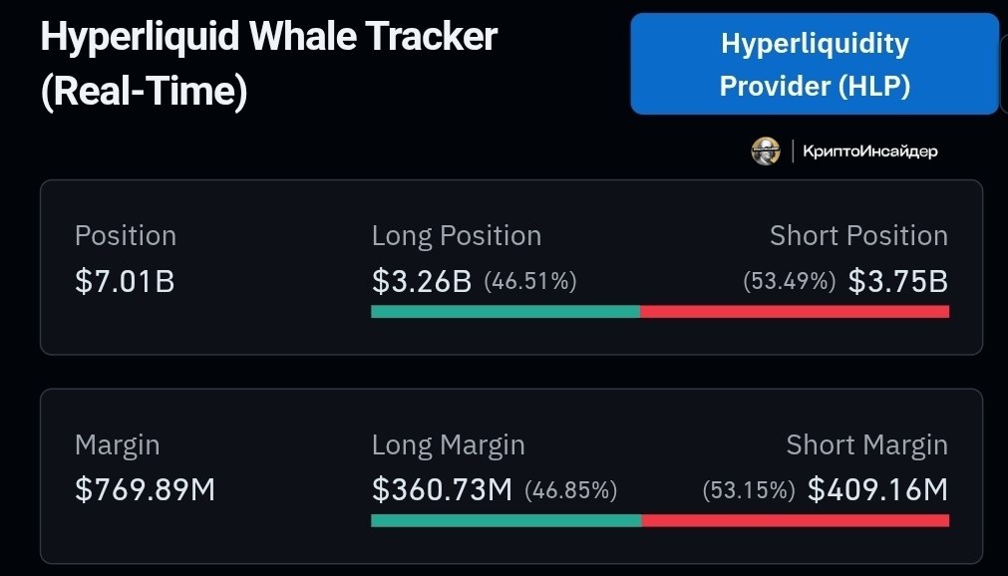
Task: Select the Short Margin value $409.16M
Action: pos(877,490)
